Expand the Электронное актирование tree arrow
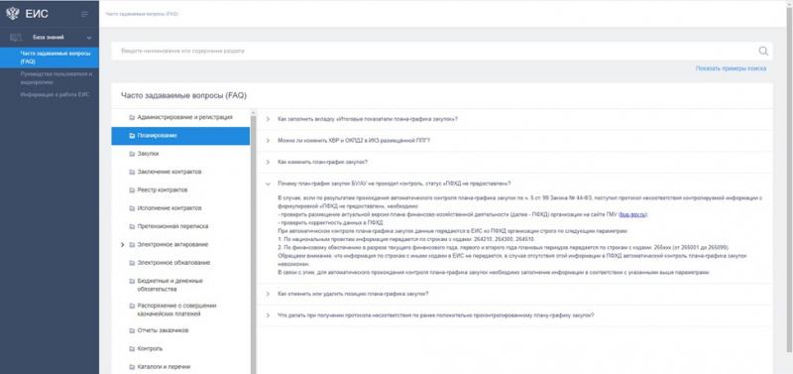793x374 pixels. click(122, 245)
